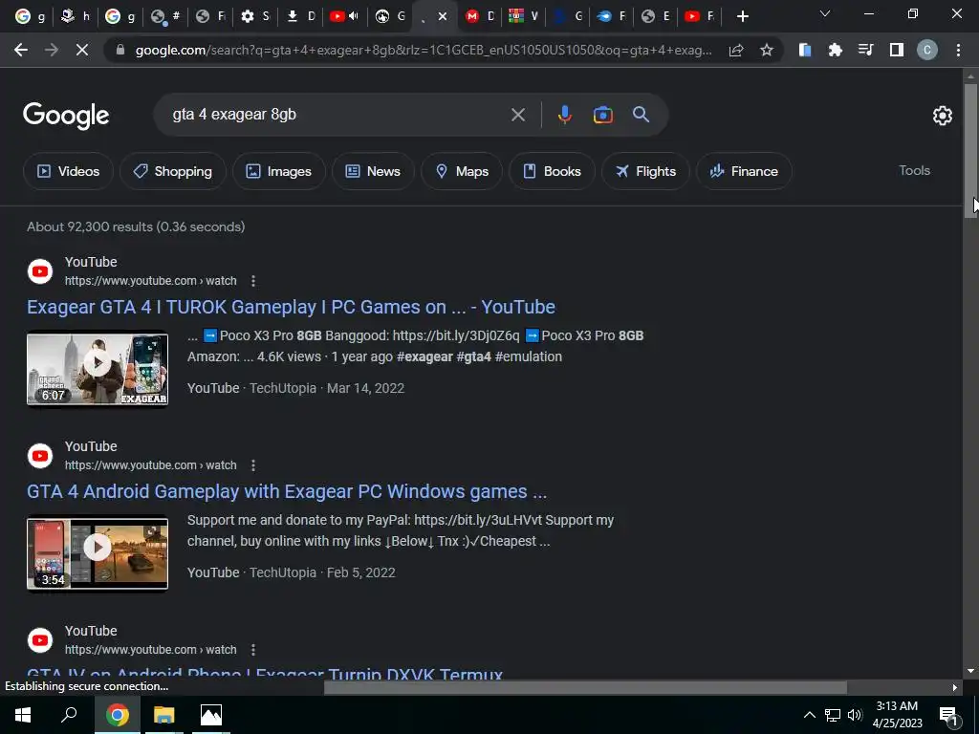Screen dimensions: 979x734
Task: Click the horizontal scrollbar thumb
Action: [x=585, y=687]
